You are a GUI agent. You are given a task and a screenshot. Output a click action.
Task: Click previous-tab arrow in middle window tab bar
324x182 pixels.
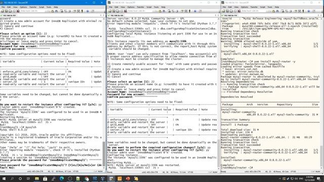click(216, 15)
